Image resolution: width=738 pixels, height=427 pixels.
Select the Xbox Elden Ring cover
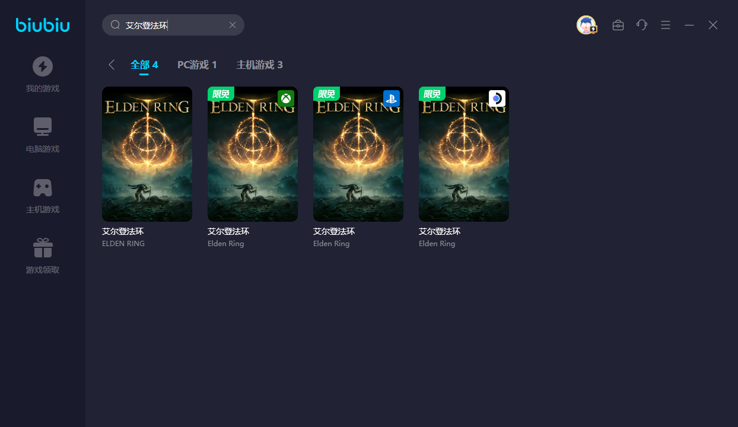click(253, 154)
